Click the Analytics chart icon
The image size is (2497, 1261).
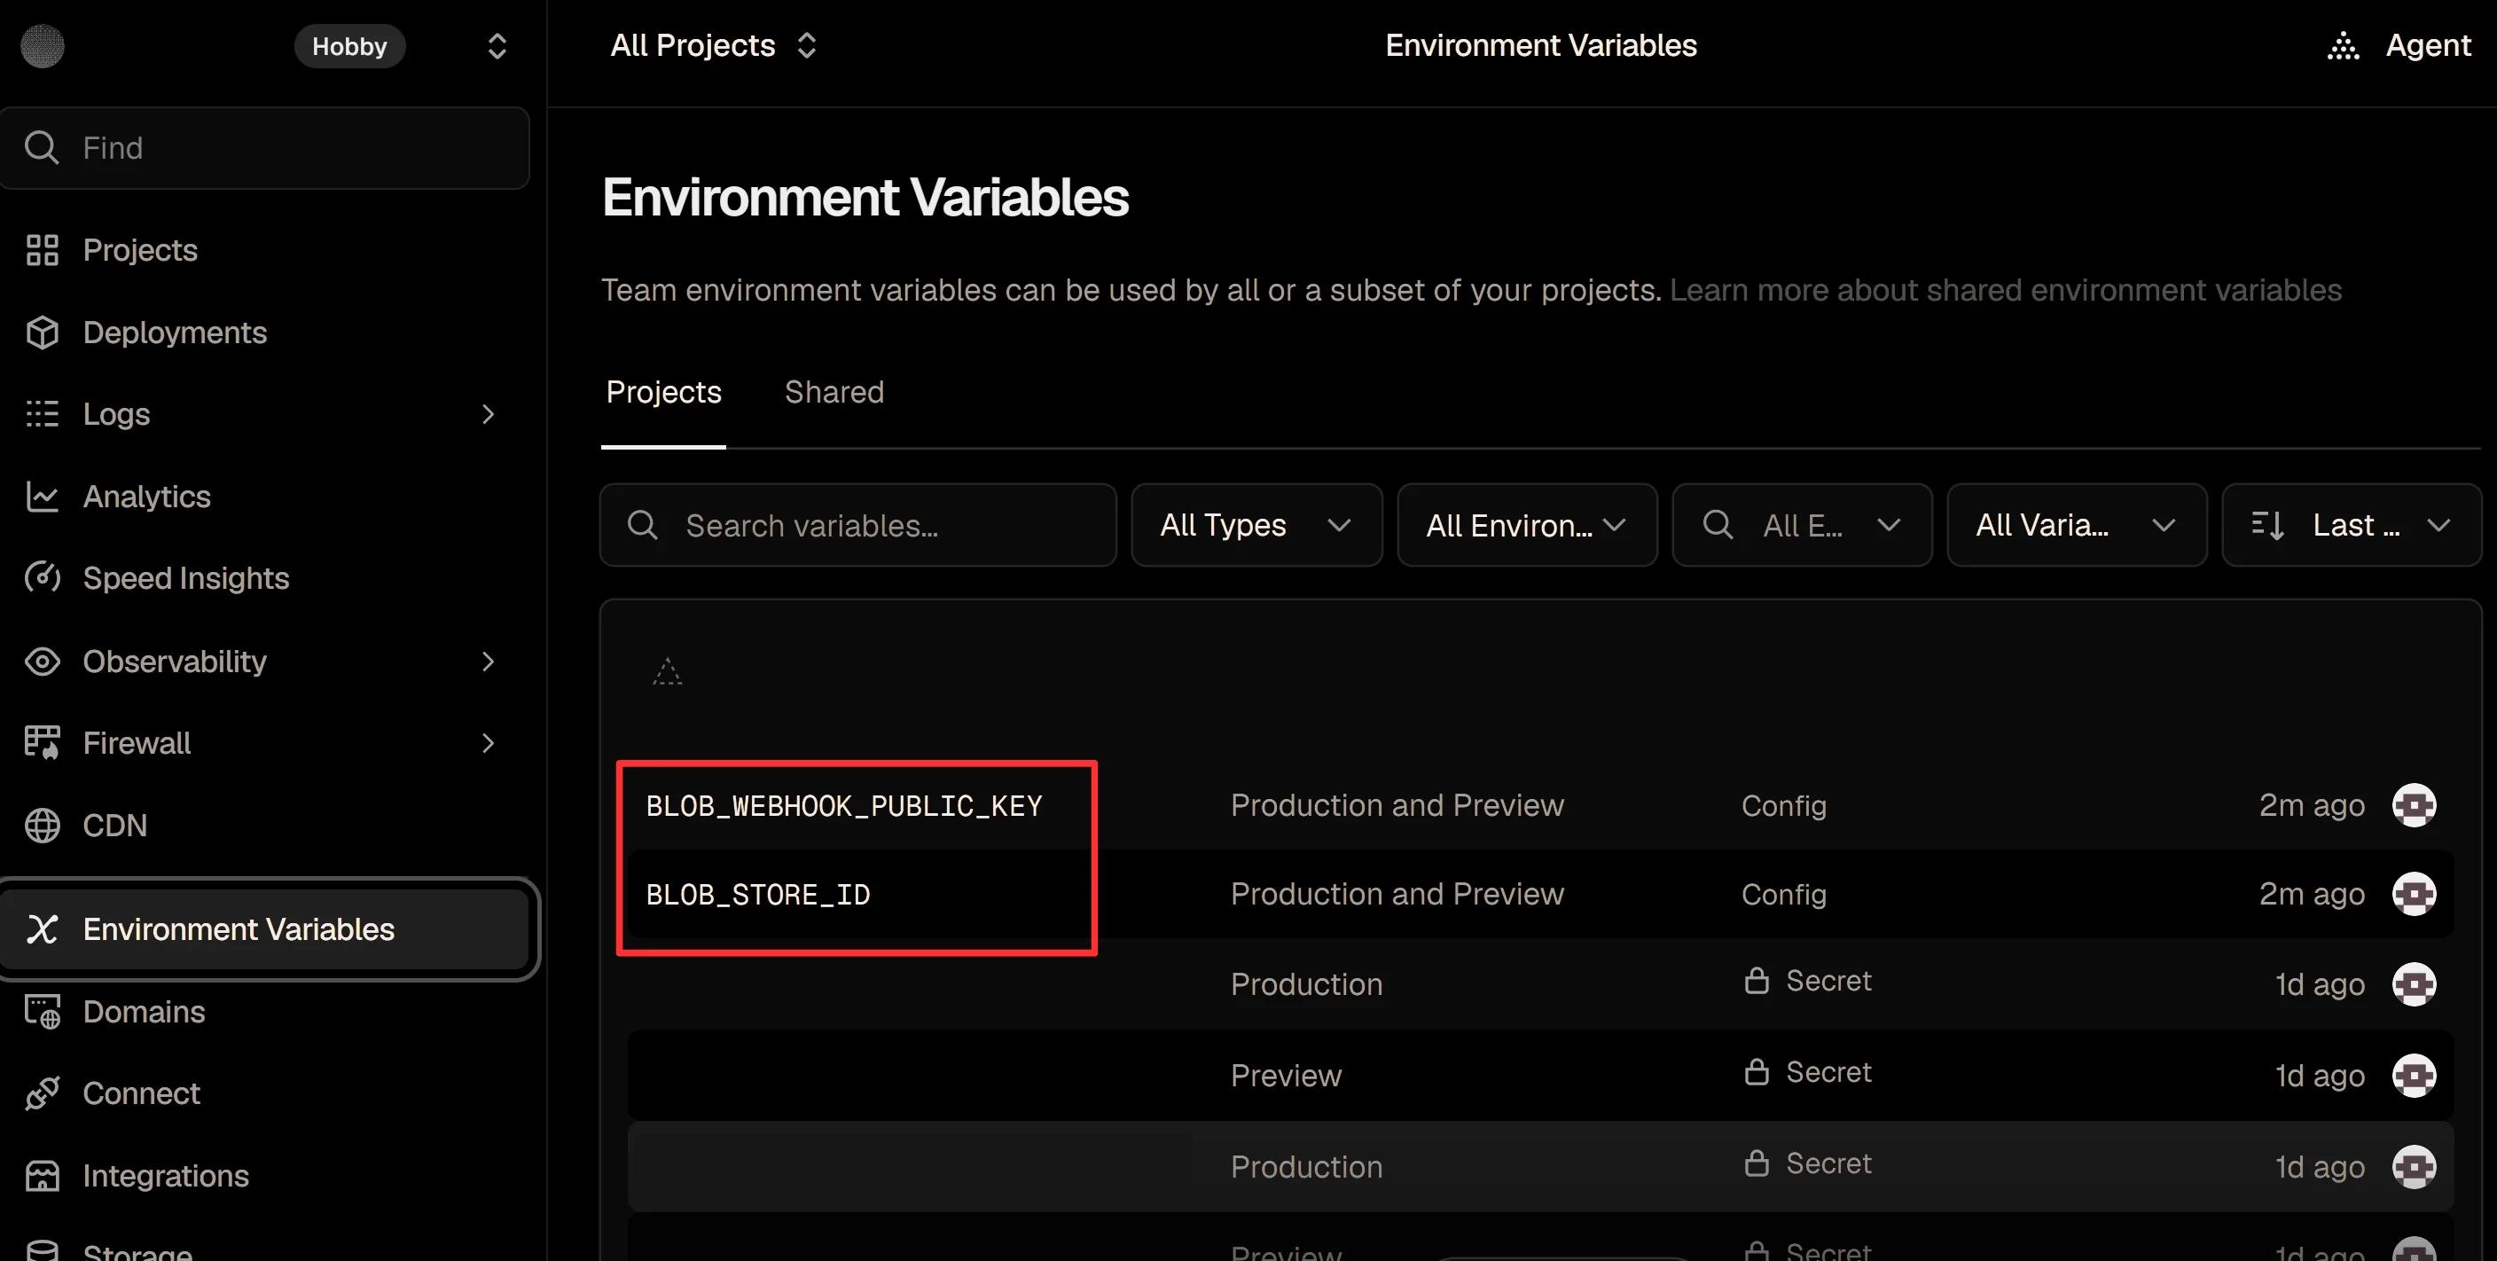(x=42, y=497)
